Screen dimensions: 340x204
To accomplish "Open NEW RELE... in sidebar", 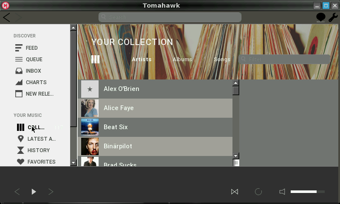I will [40, 94].
